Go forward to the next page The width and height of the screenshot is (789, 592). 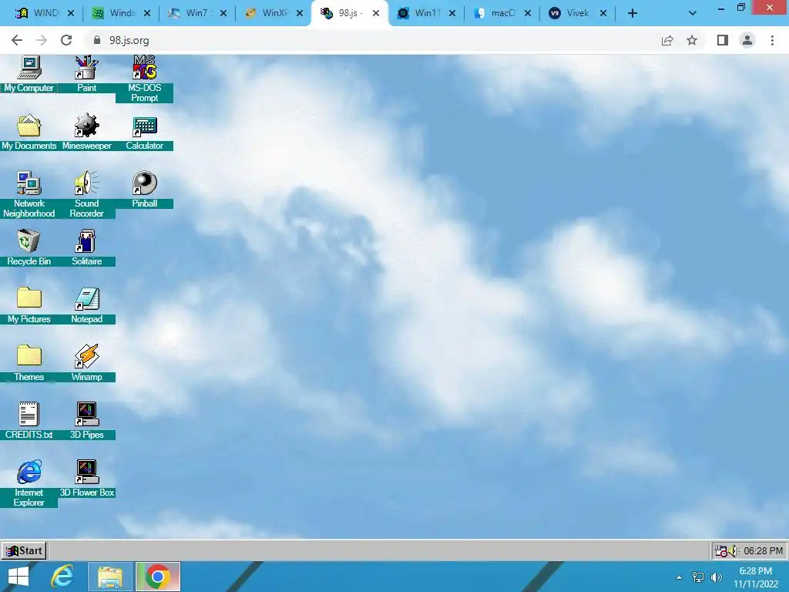click(42, 40)
